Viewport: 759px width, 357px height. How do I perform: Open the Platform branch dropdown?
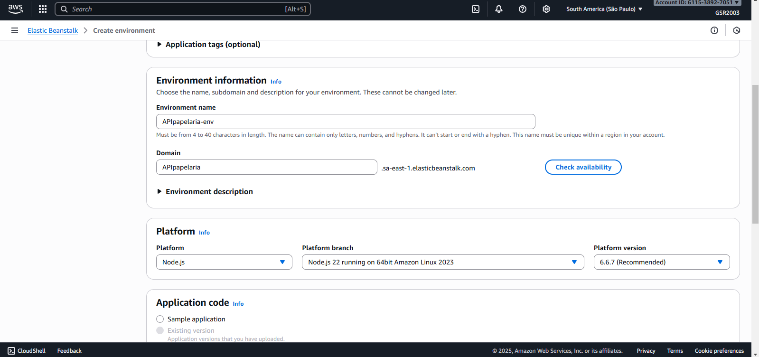[443, 262]
